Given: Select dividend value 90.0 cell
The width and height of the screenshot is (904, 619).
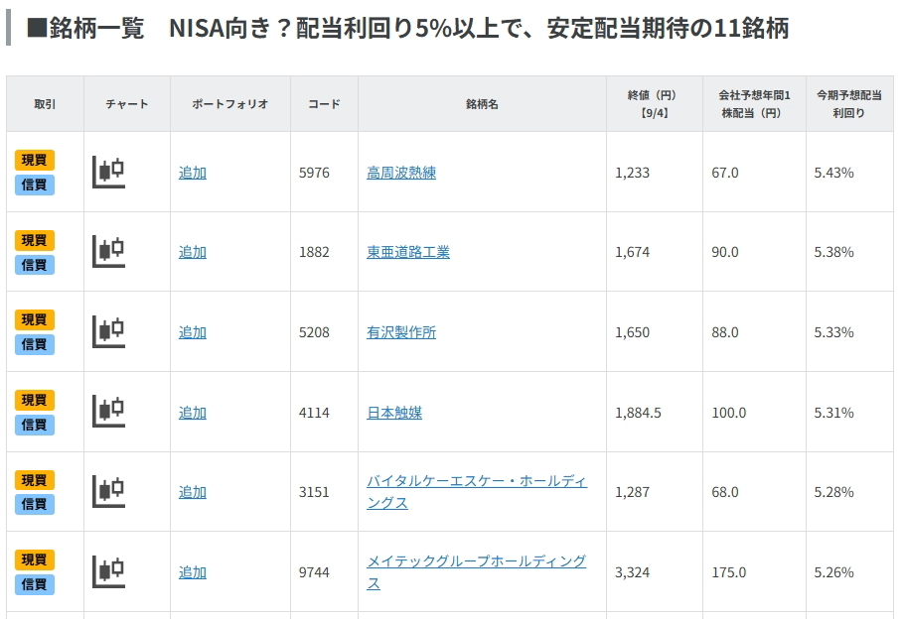Looking at the screenshot, I should [x=754, y=252].
